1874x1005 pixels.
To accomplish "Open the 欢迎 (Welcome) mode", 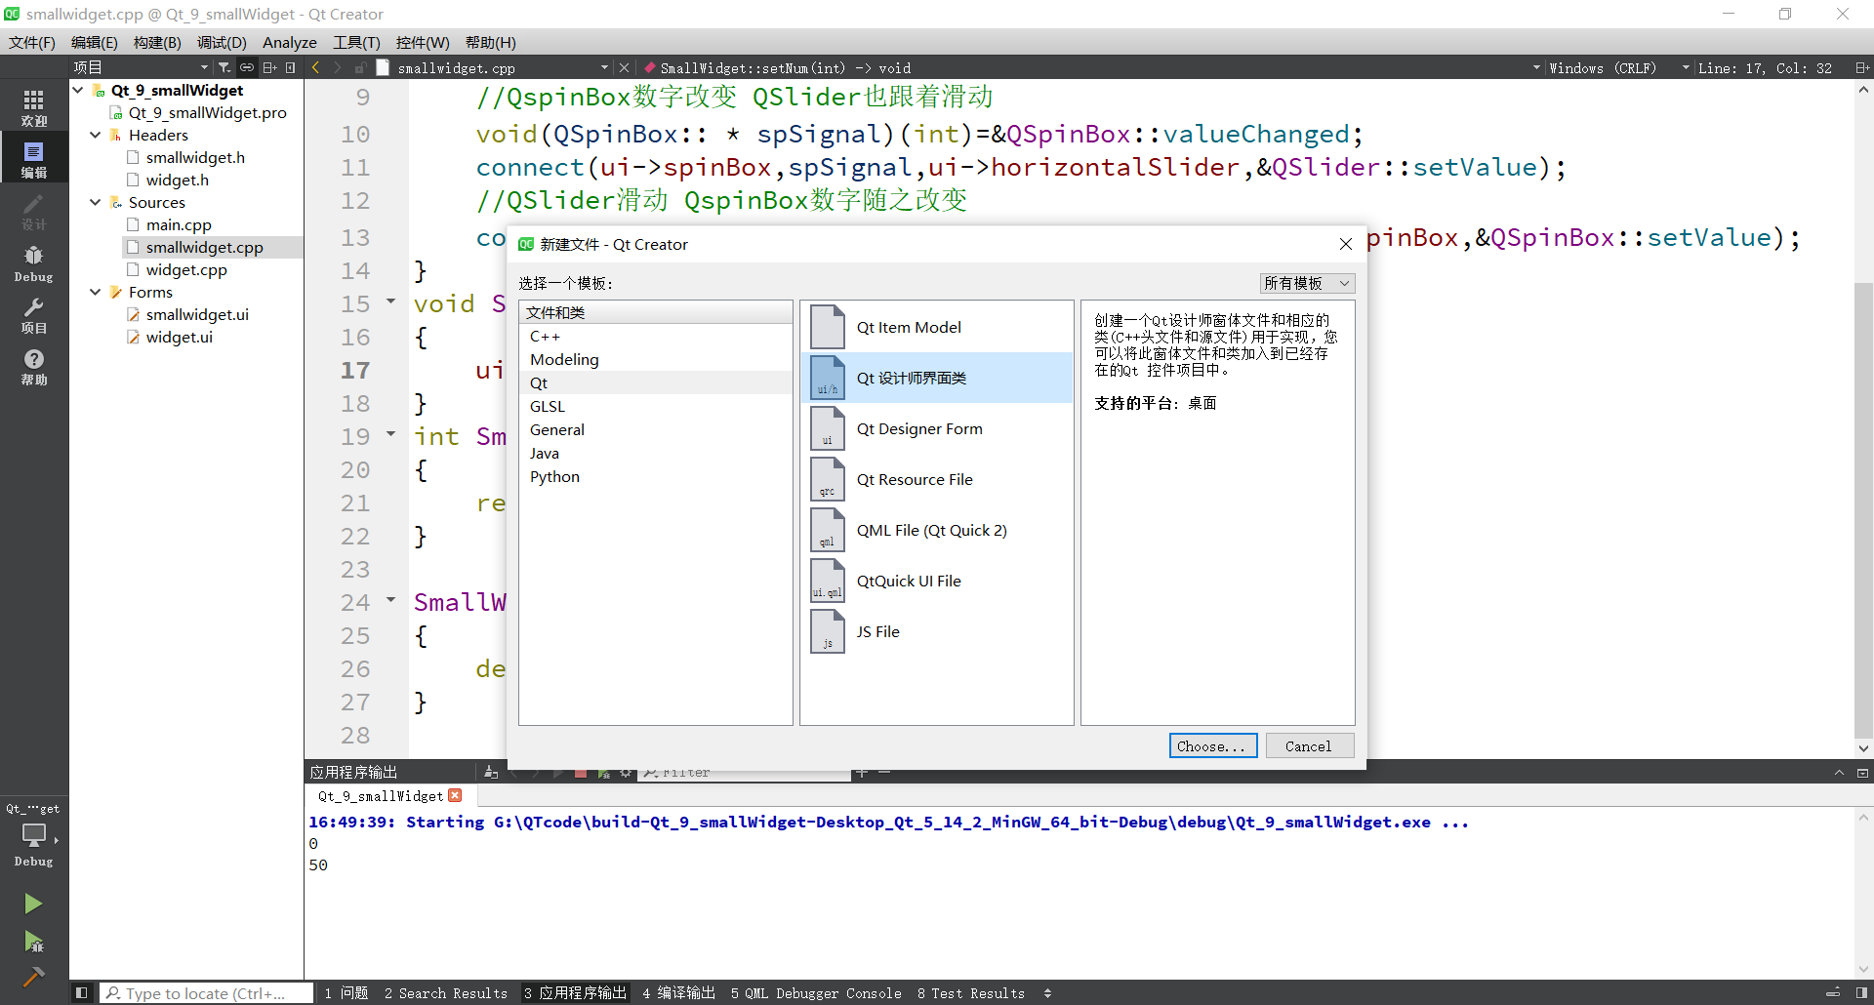I will click(34, 107).
